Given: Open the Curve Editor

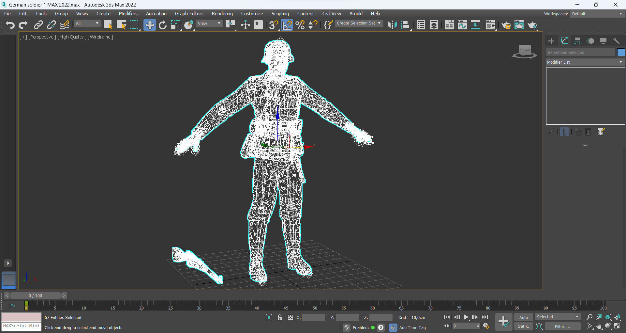Looking at the screenshot, I should (462, 25).
